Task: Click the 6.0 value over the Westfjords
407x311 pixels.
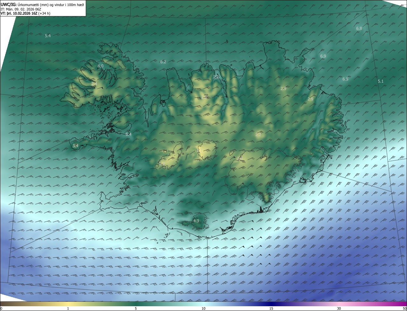Action: (x=100, y=66)
